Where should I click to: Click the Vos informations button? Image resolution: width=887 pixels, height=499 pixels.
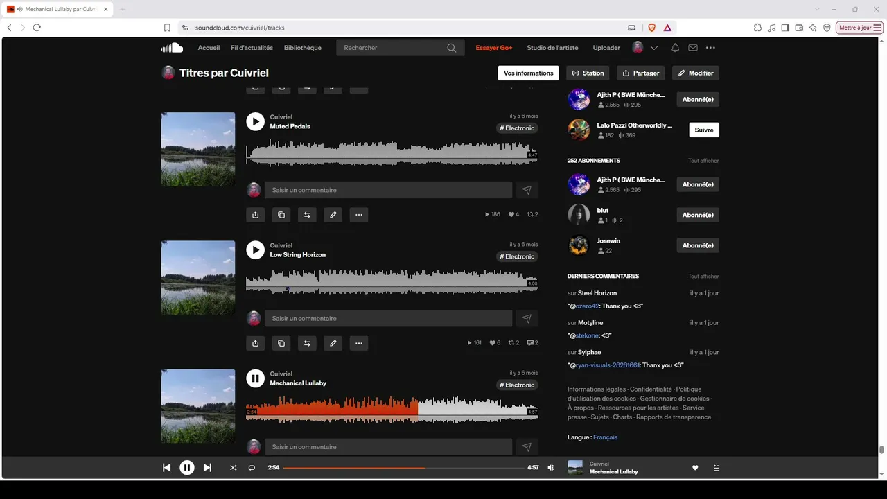pyautogui.click(x=529, y=73)
